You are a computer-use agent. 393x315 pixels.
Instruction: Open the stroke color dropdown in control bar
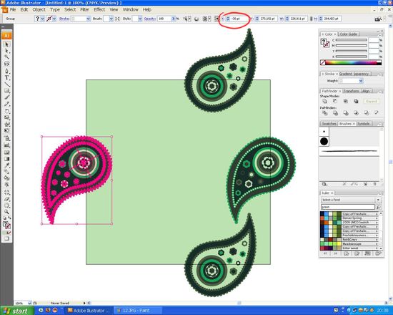[x=54, y=19]
